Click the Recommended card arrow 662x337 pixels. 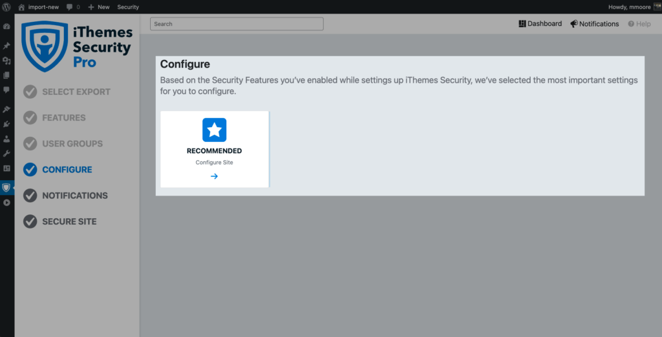click(214, 176)
